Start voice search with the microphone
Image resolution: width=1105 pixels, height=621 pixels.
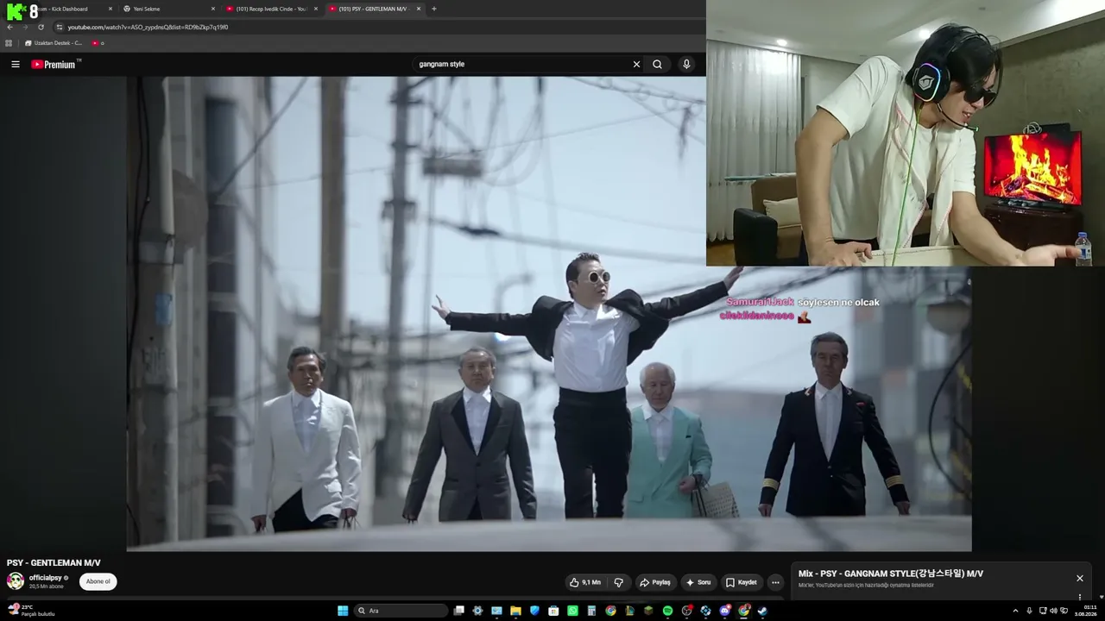coord(686,64)
